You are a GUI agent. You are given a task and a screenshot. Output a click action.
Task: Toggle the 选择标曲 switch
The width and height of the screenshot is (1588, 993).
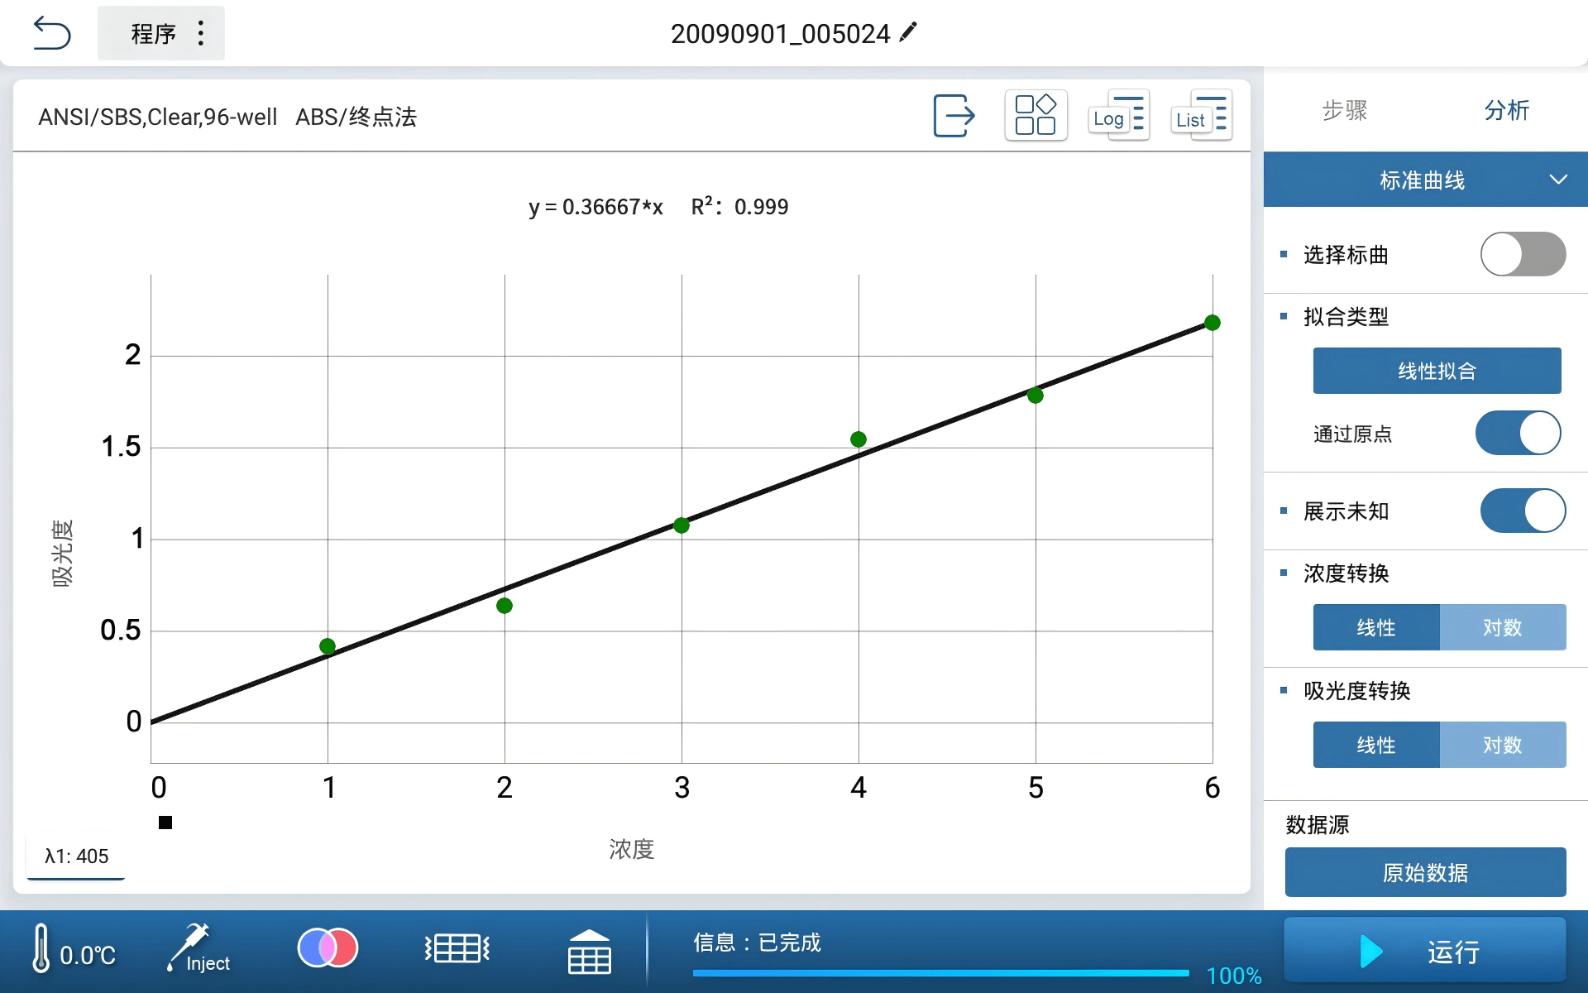tap(1522, 254)
